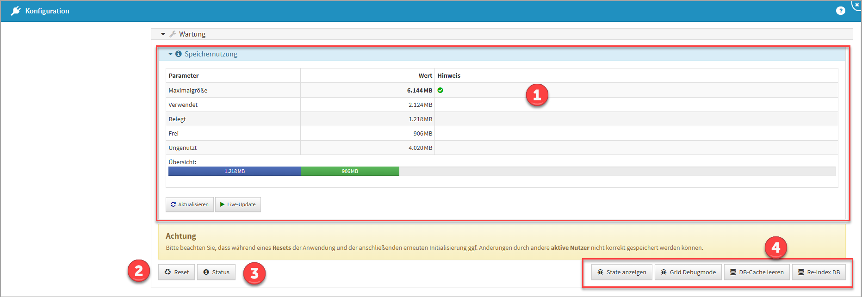Enable Grid Debugmode
Viewport: 862px width, 297px height.
coord(688,272)
